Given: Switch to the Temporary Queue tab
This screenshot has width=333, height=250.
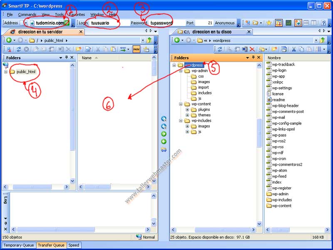Looking at the screenshot, I should [19, 245].
